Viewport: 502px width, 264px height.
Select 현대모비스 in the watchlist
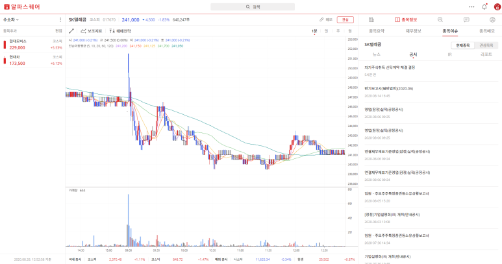coord(32,44)
